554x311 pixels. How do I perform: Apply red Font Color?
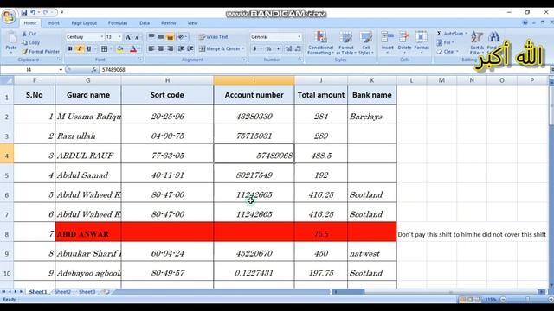pos(133,48)
